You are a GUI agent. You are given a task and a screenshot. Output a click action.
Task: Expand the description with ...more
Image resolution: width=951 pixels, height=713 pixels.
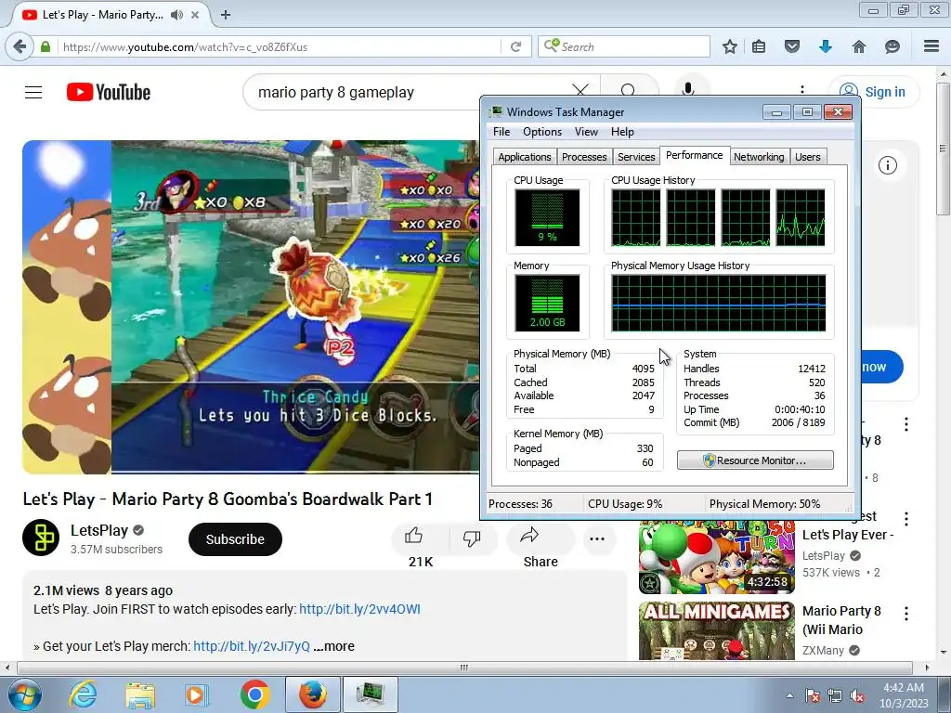(334, 646)
